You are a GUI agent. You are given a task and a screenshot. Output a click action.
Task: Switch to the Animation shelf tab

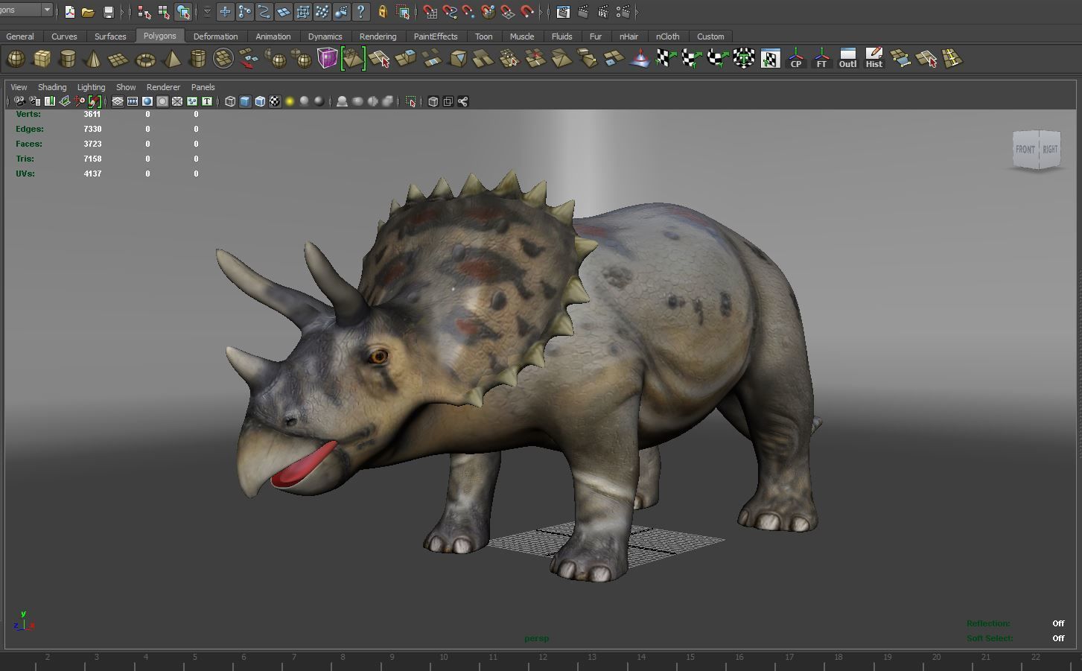tap(273, 36)
